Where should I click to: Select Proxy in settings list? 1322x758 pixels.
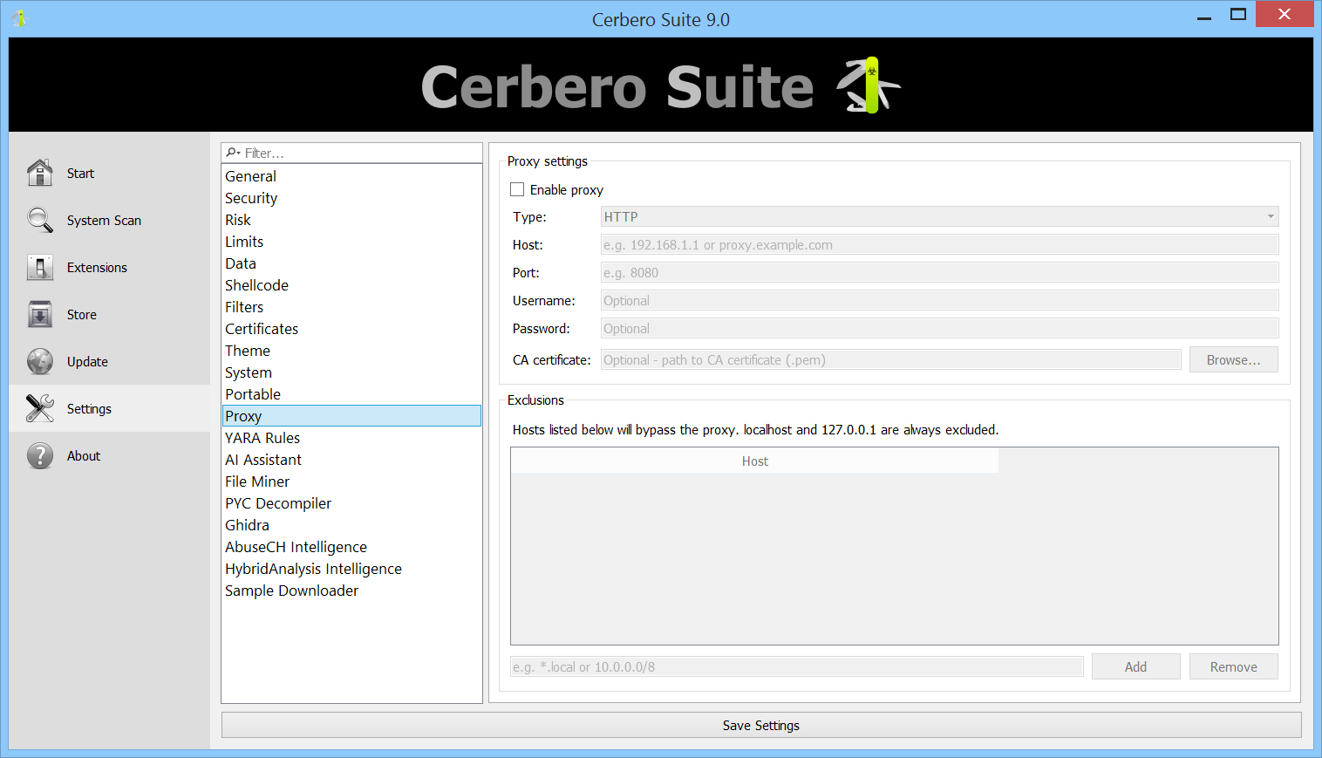point(351,416)
